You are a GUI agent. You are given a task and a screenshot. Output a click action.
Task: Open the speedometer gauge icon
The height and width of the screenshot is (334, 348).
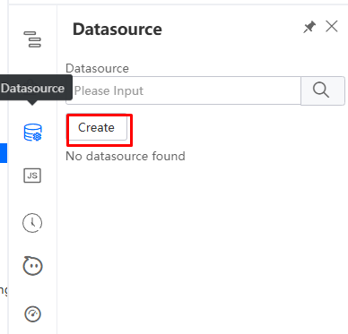pyautogui.click(x=32, y=314)
